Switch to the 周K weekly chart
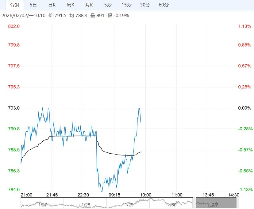Screen dimensions: 254x209 (x=71, y=5)
